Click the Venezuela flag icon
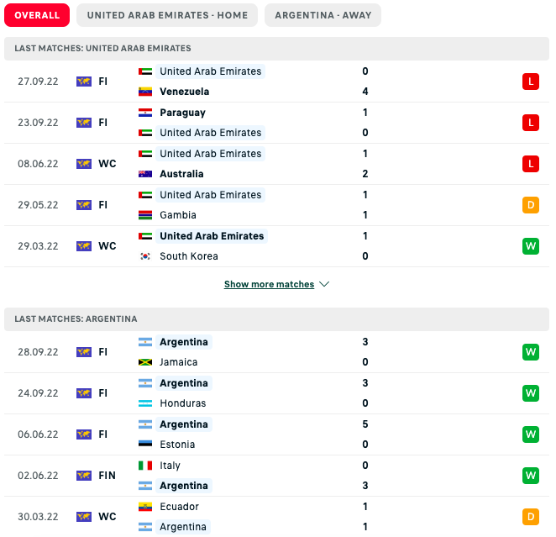The height and width of the screenshot is (537, 556). pyautogui.click(x=145, y=92)
